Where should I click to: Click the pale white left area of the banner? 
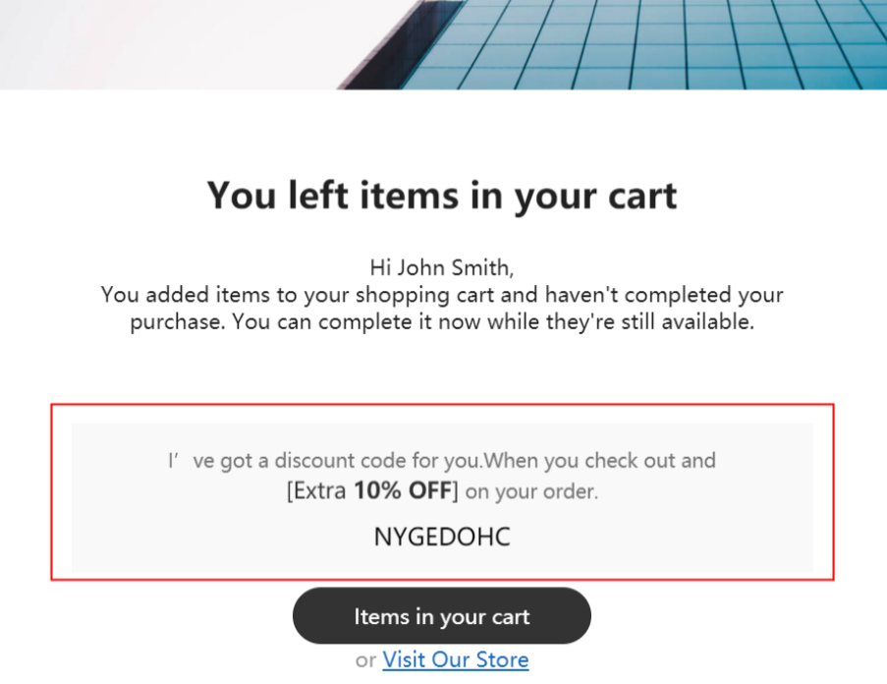coord(170,44)
